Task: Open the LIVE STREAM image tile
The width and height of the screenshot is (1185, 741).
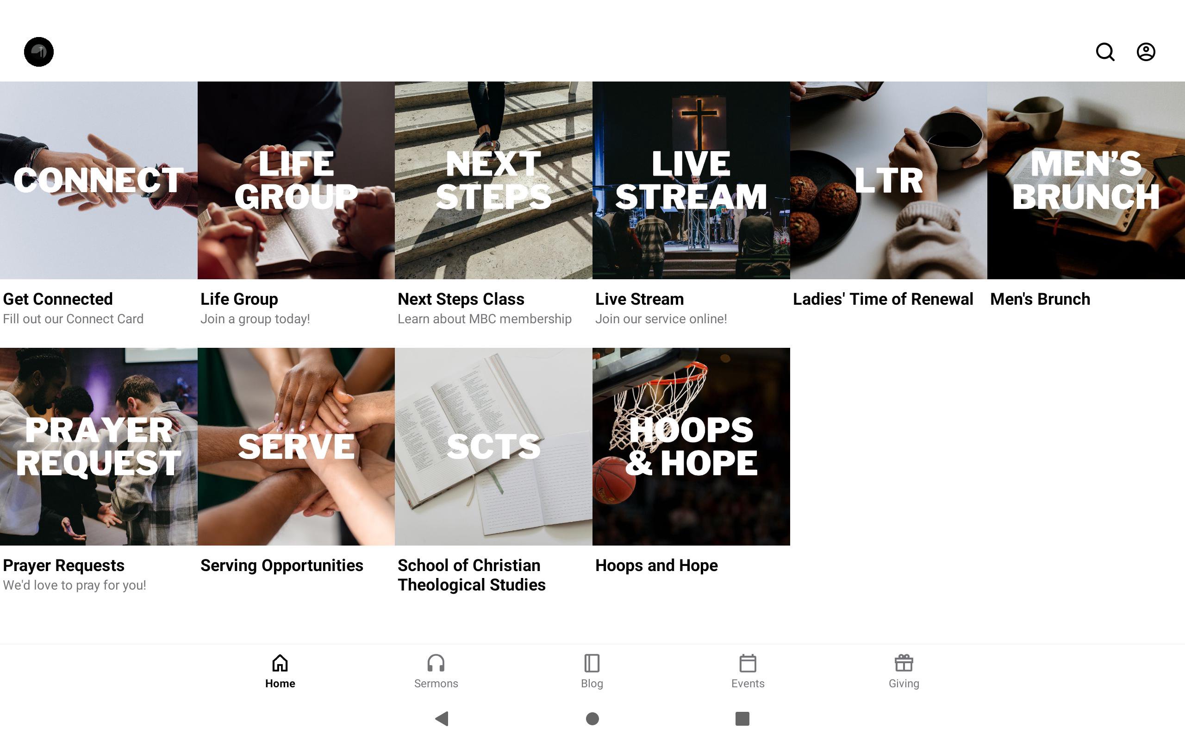Action: tap(691, 180)
